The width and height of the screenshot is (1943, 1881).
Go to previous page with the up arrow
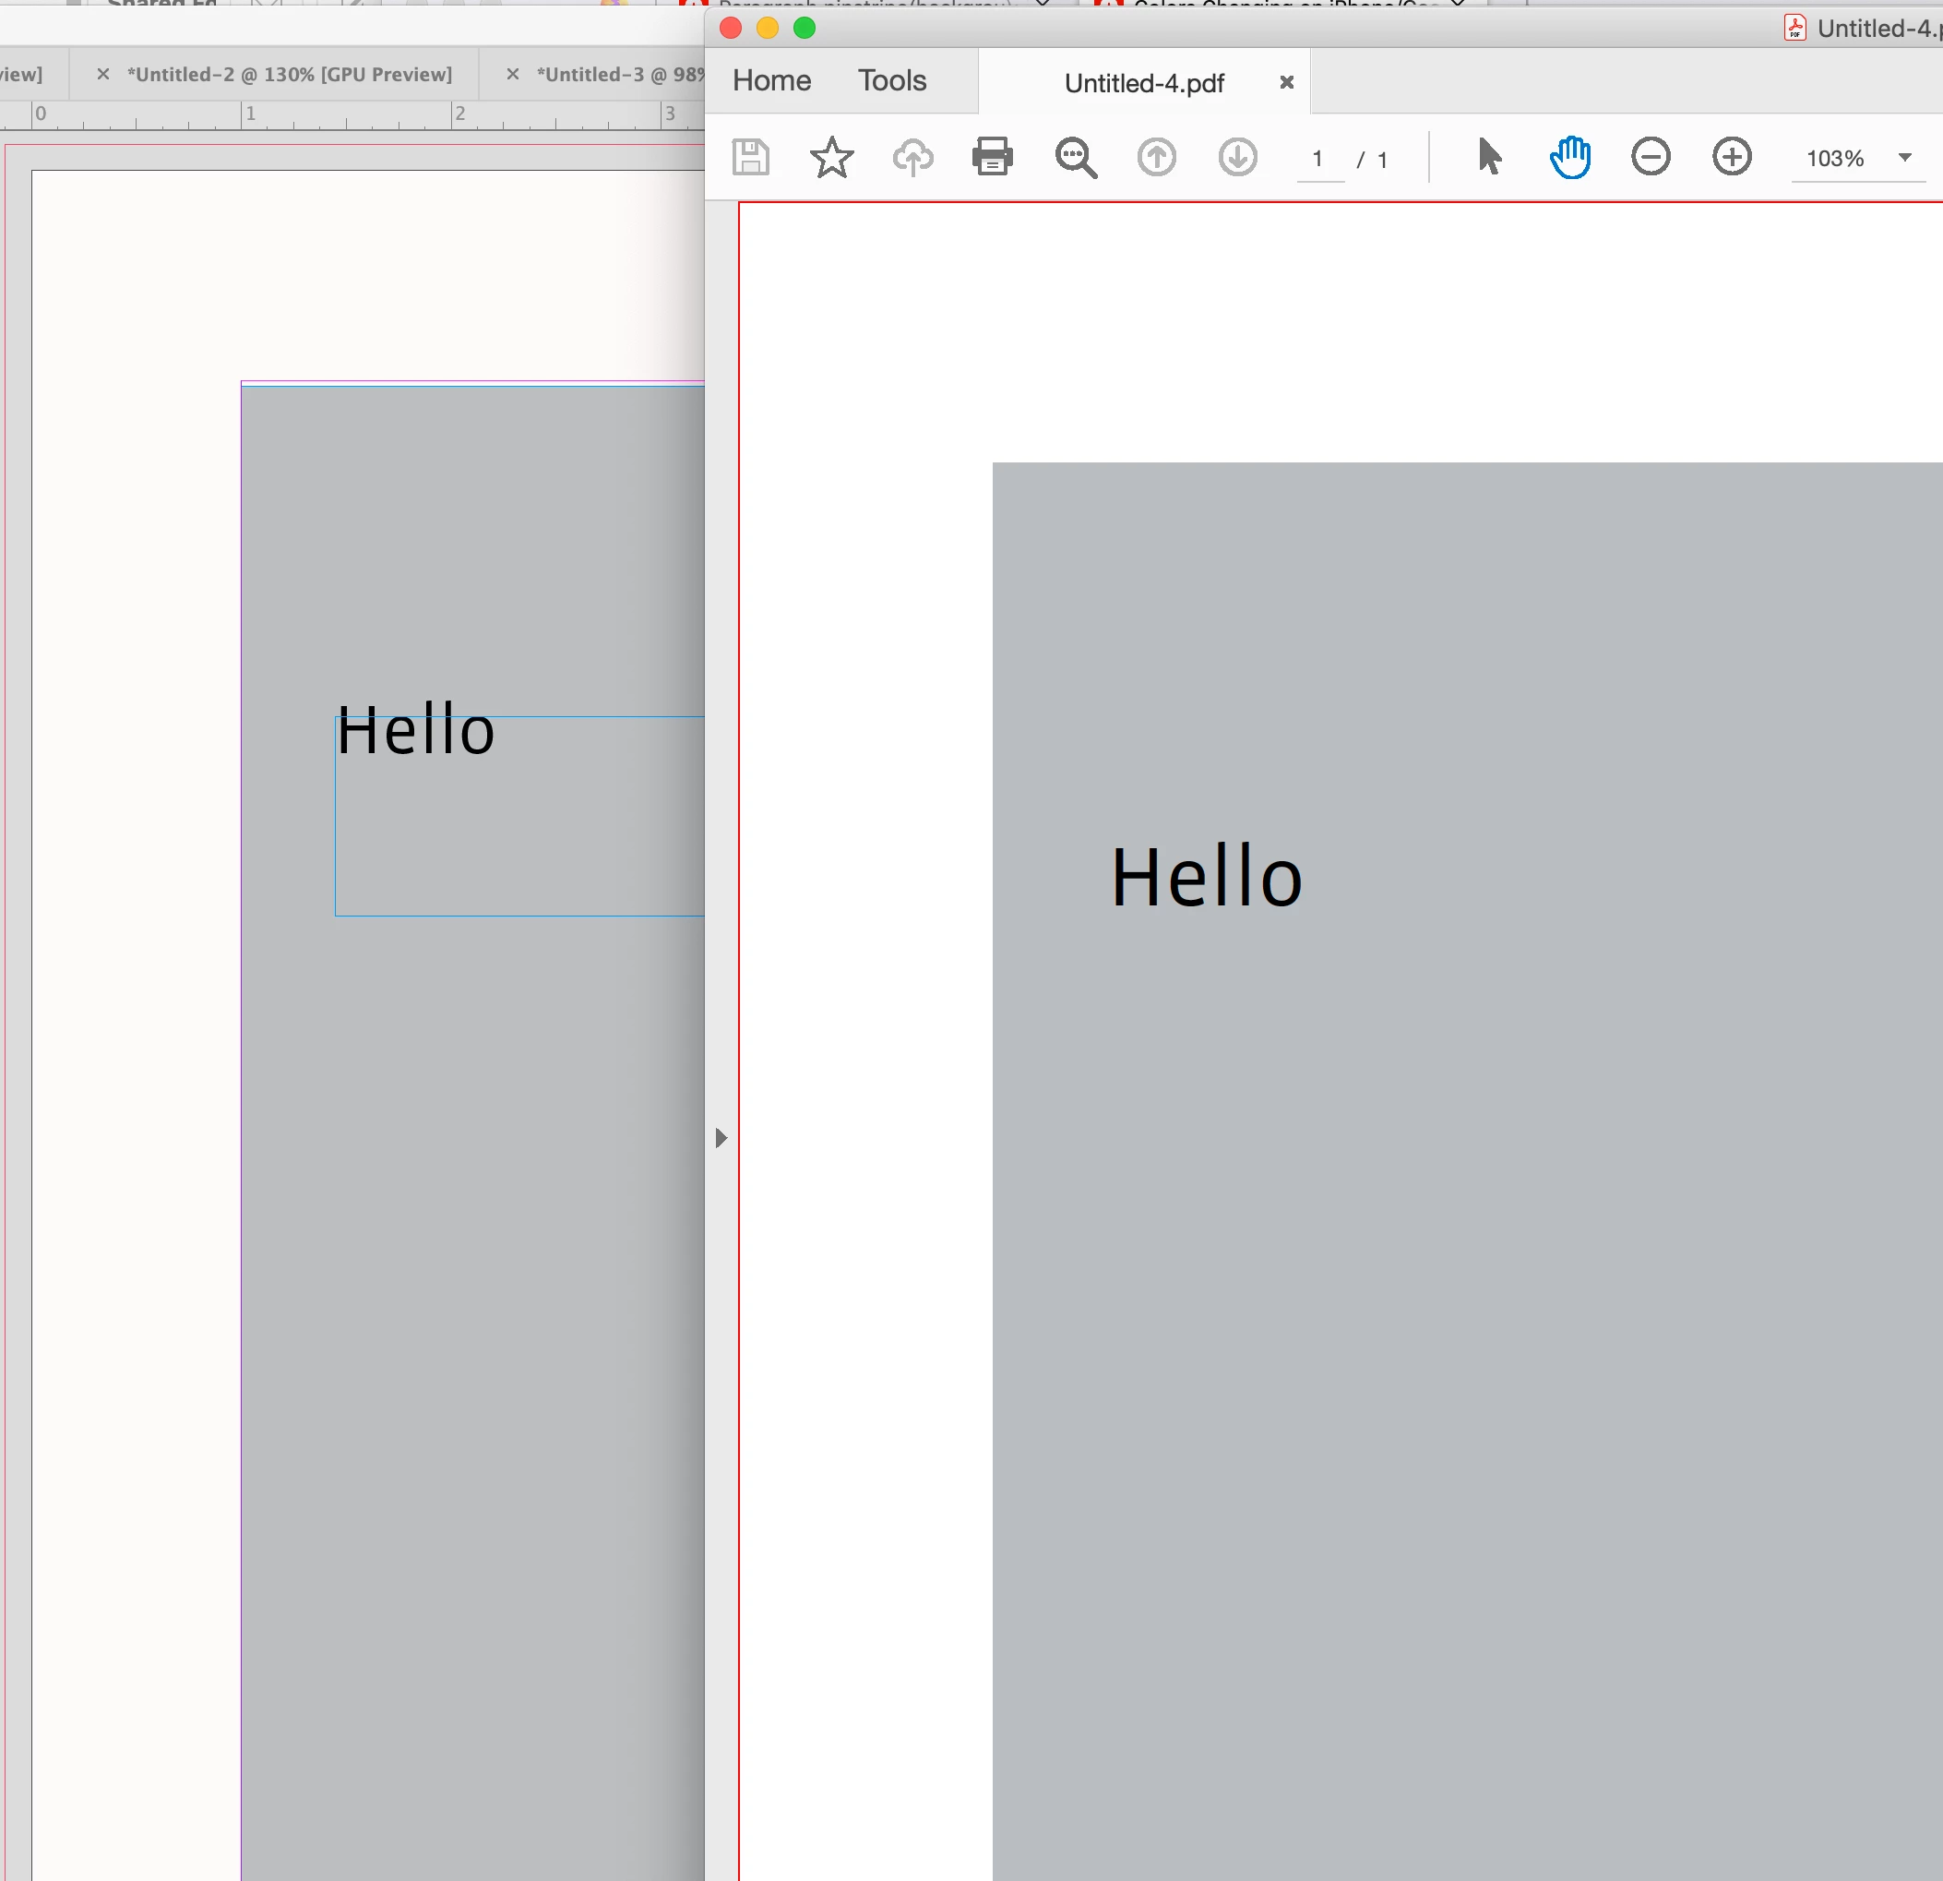(1156, 158)
